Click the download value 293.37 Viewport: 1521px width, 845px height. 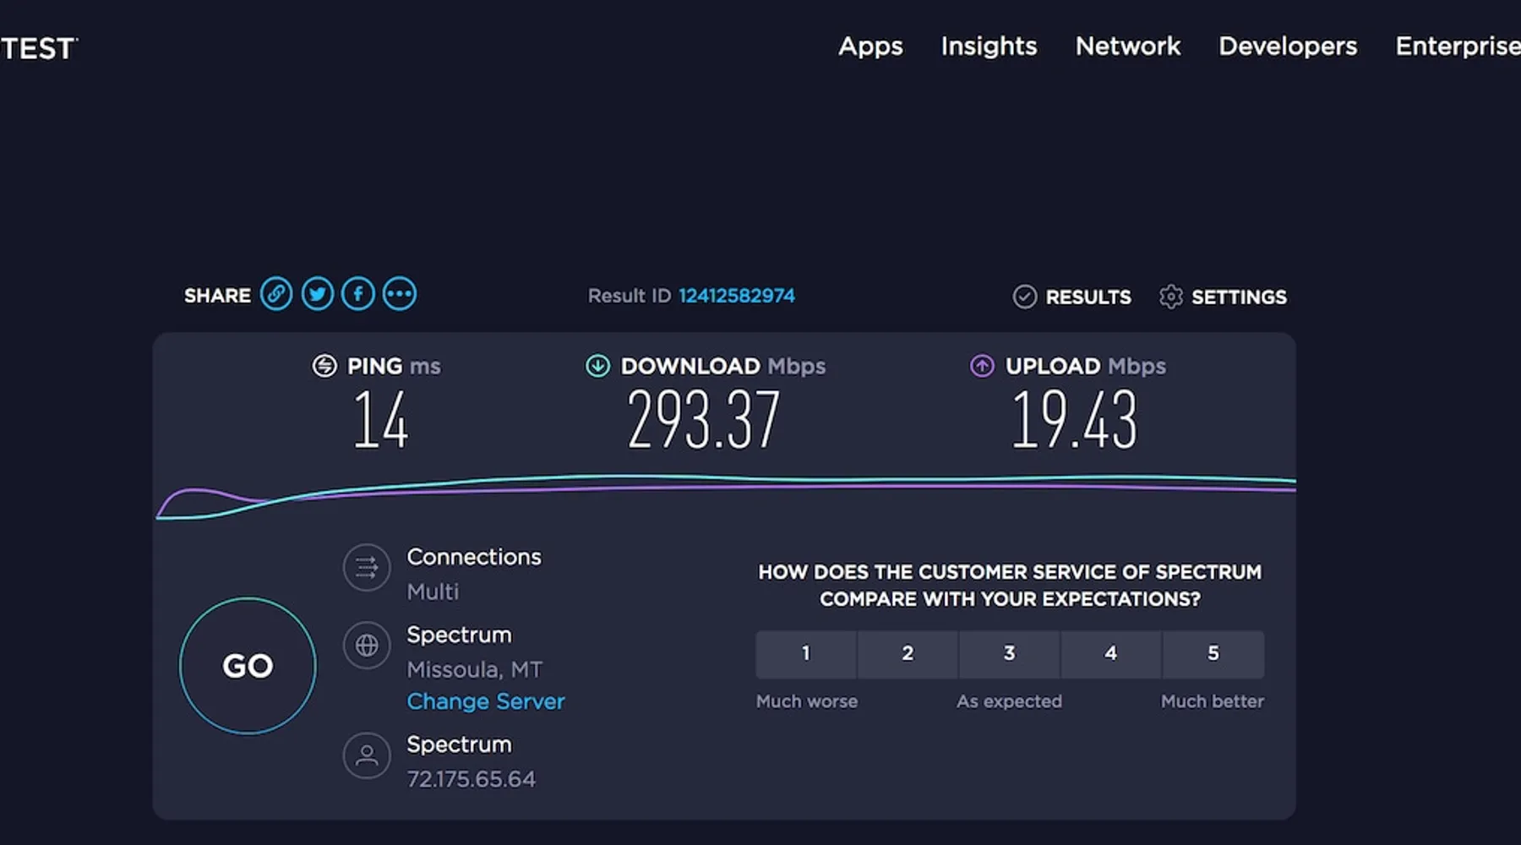703,420
